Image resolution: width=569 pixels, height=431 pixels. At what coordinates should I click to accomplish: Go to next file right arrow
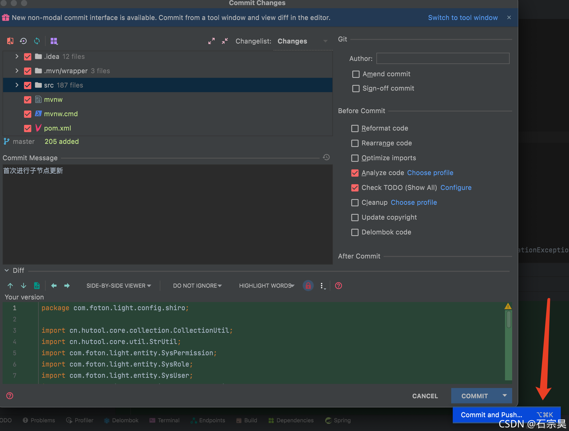click(67, 285)
